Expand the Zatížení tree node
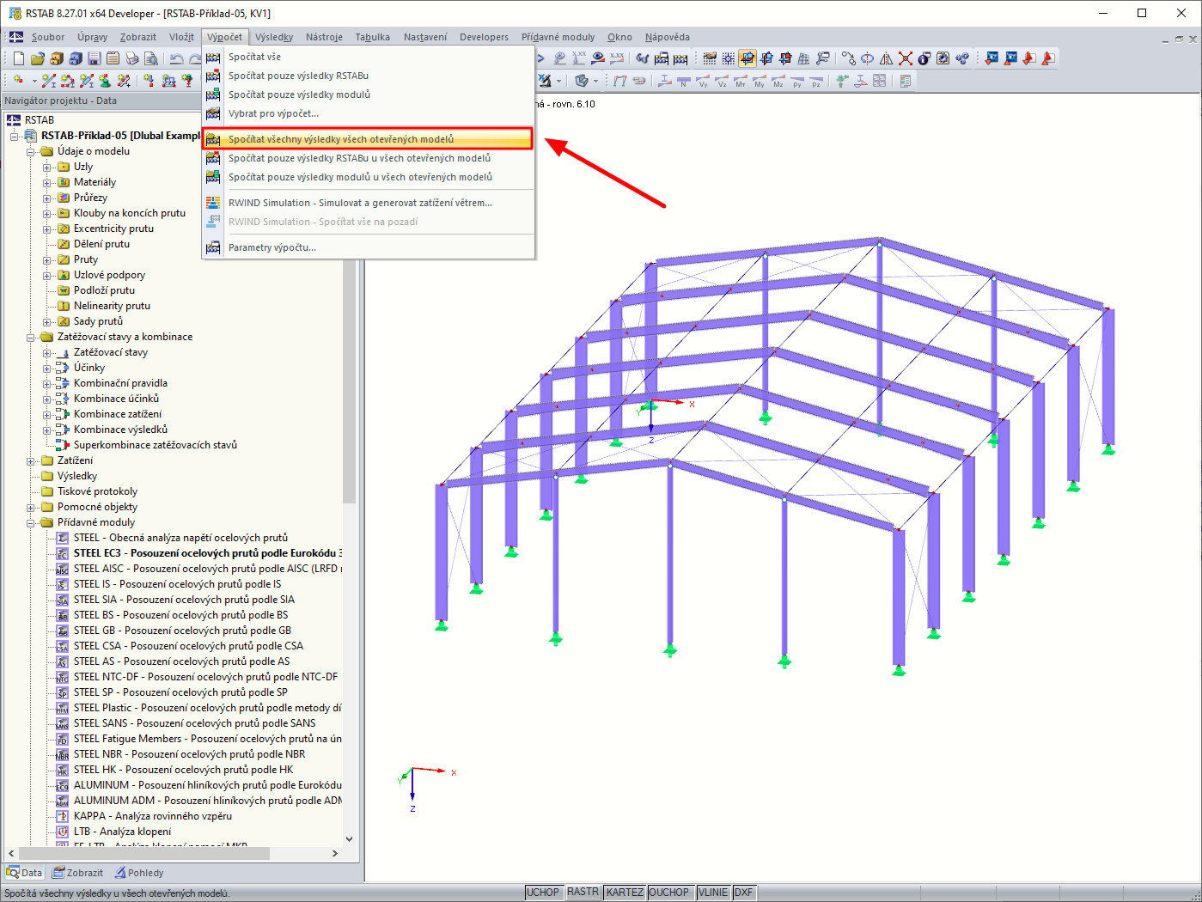The height and width of the screenshot is (902, 1202). 31,460
